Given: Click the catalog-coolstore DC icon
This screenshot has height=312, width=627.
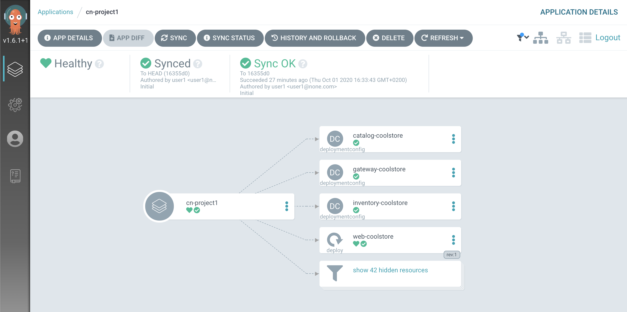Looking at the screenshot, I should [x=335, y=139].
